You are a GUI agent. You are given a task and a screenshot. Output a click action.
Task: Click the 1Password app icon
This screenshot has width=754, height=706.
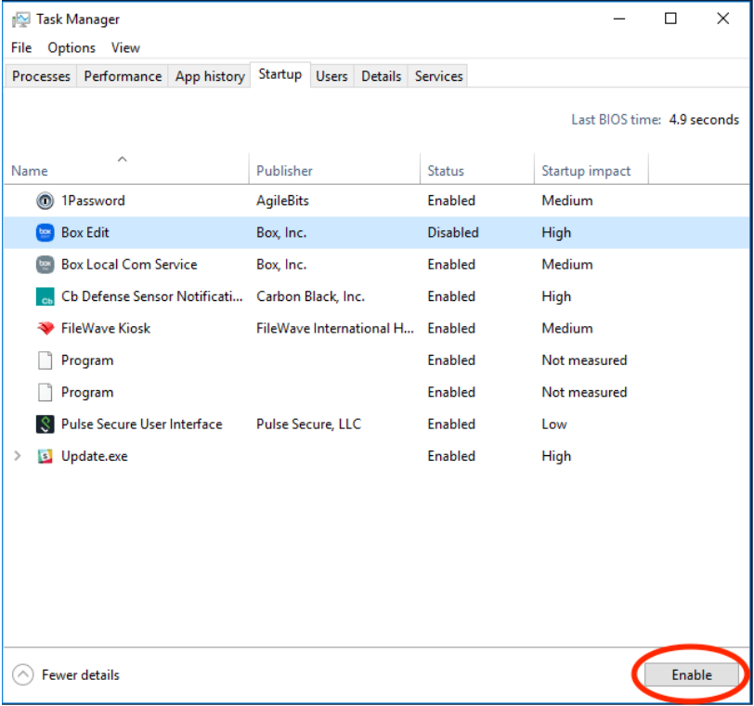pos(45,201)
